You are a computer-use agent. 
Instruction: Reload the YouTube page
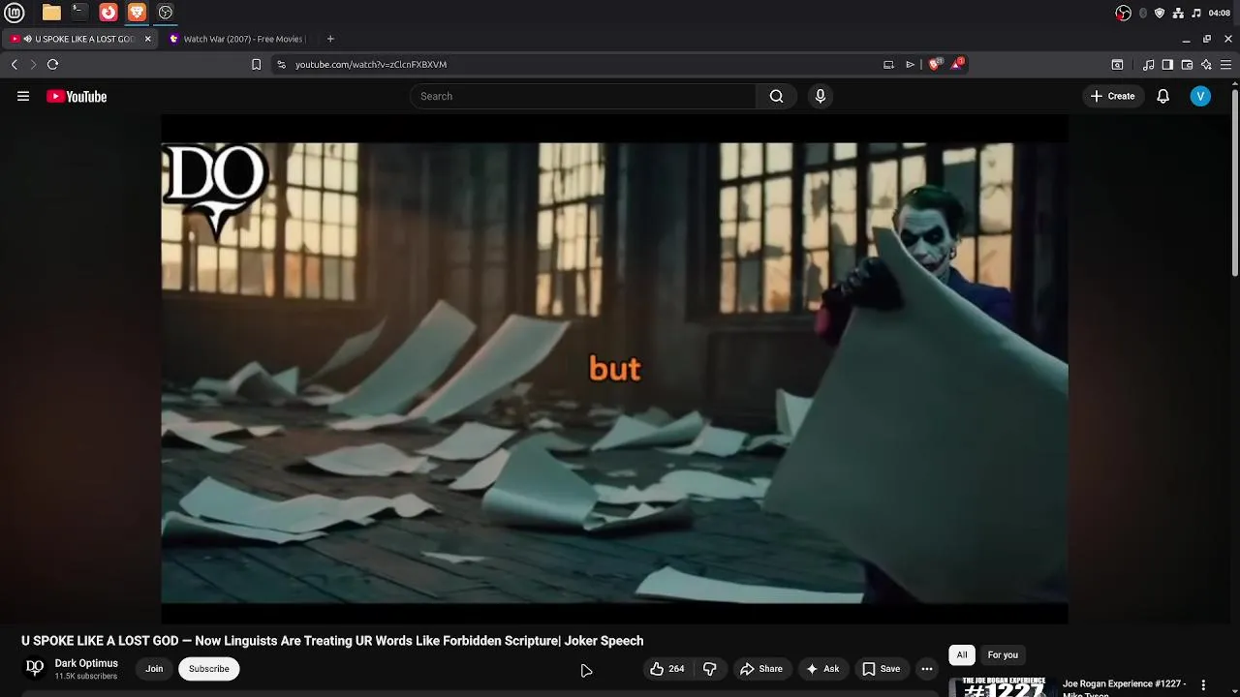(52, 64)
